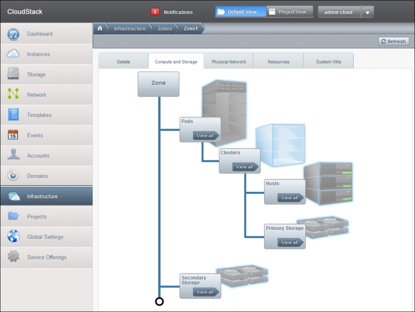Click the Storage disk icon in sidebar
The width and height of the screenshot is (415, 312).
click(x=13, y=74)
